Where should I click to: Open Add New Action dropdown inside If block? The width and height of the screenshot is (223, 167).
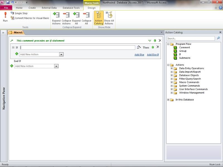click(x=61, y=54)
